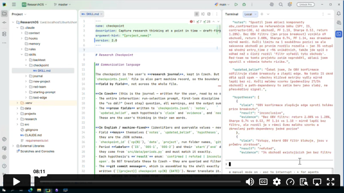The width and height of the screenshot is (344, 193).
Task: Expand External Libraries node
Action: tap(13, 146)
